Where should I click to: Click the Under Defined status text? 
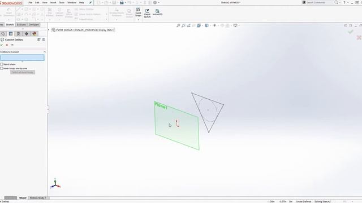pyautogui.click(x=304, y=201)
